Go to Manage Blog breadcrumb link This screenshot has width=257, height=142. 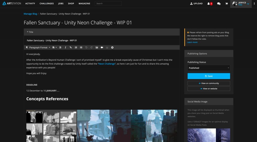(x=30, y=14)
